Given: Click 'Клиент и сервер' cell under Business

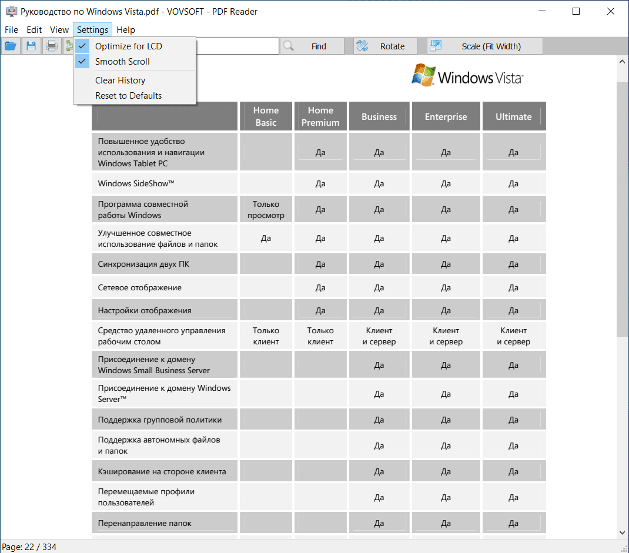Looking at the screenshot, I should [379, 336].
